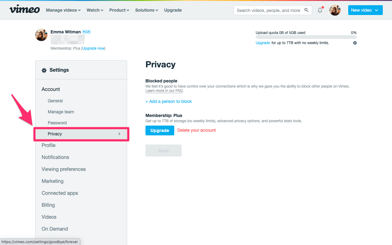Click the upload quota progress bar
This screenshot has height=245, width=392.
pos(306,37)
